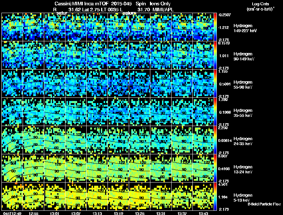Click the '1.155' colorbar value

223,71
